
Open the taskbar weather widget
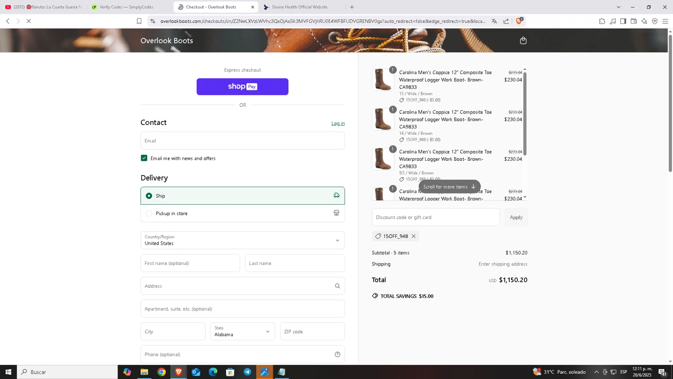pos(559,372)
